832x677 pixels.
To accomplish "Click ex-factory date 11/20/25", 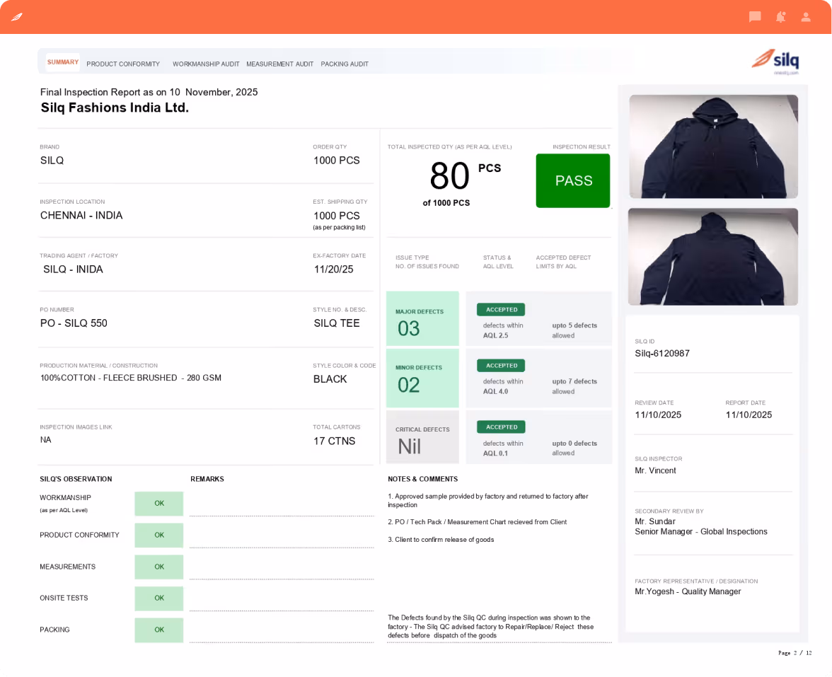I will 333,270.
